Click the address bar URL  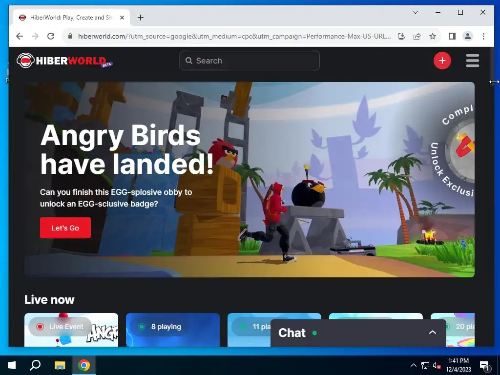pos(234,36)
